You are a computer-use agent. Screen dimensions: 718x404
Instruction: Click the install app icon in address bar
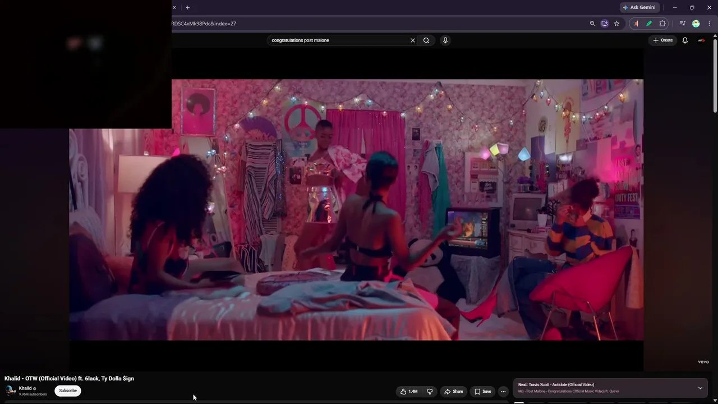pos(604,24)
